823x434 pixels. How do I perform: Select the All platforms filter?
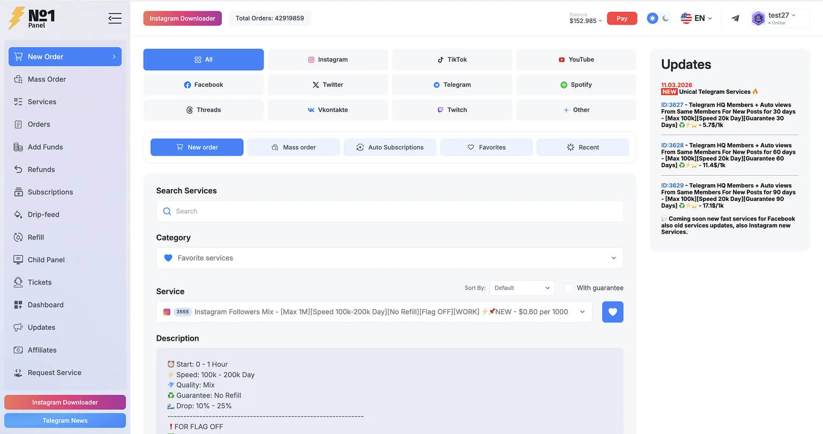click(204, 59)
